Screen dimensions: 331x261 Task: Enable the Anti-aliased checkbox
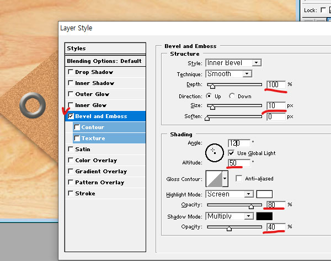[239, 178]
